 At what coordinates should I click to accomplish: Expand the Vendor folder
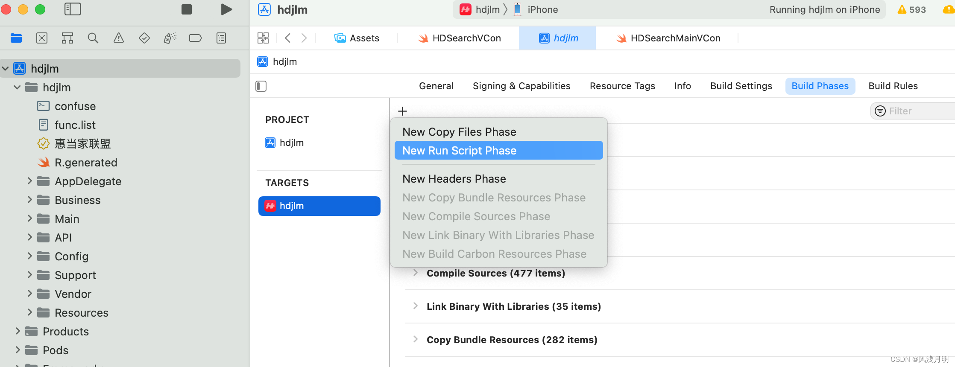[x=30, y=294]
